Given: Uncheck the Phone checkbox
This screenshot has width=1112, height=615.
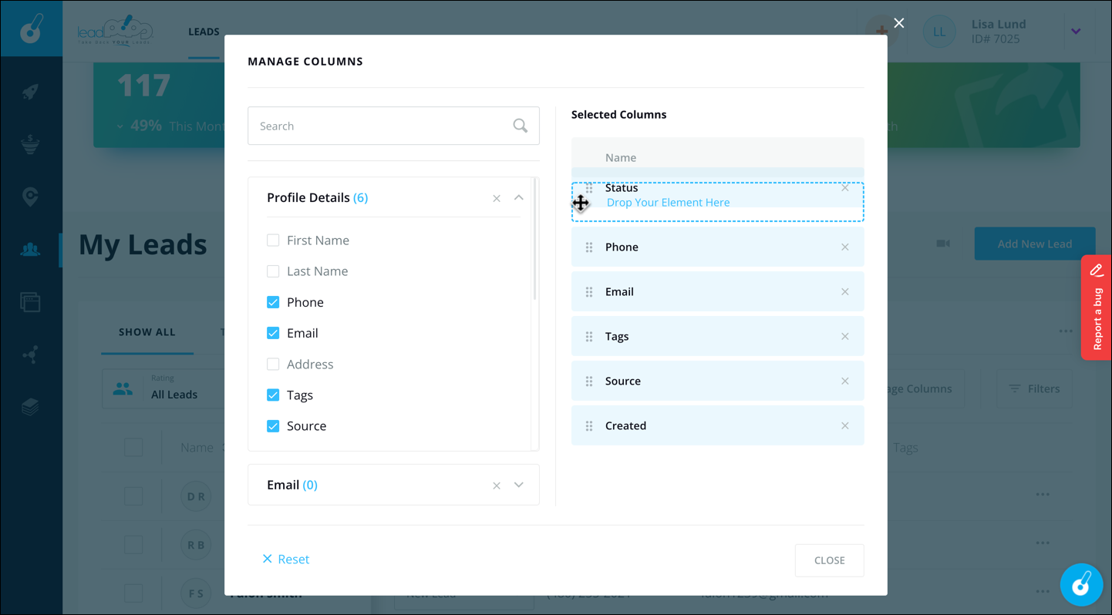Looking at the screenshot, I should pyautogui.click(x=273, y=302).
